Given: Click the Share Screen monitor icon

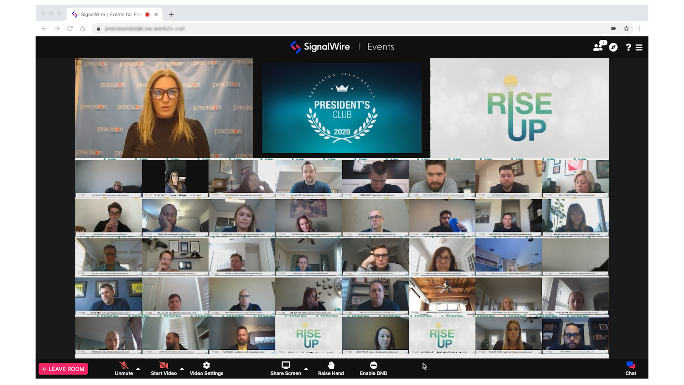Looking at the screenshot, I should pos(286,365).
